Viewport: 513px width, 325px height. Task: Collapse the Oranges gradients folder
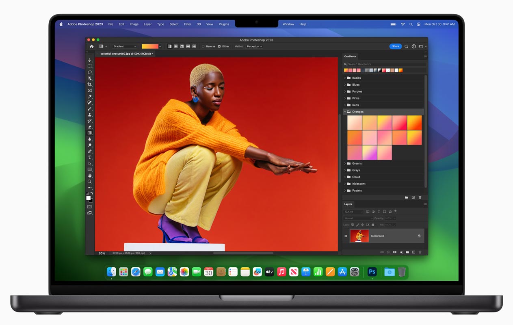(x=345, y=112)
